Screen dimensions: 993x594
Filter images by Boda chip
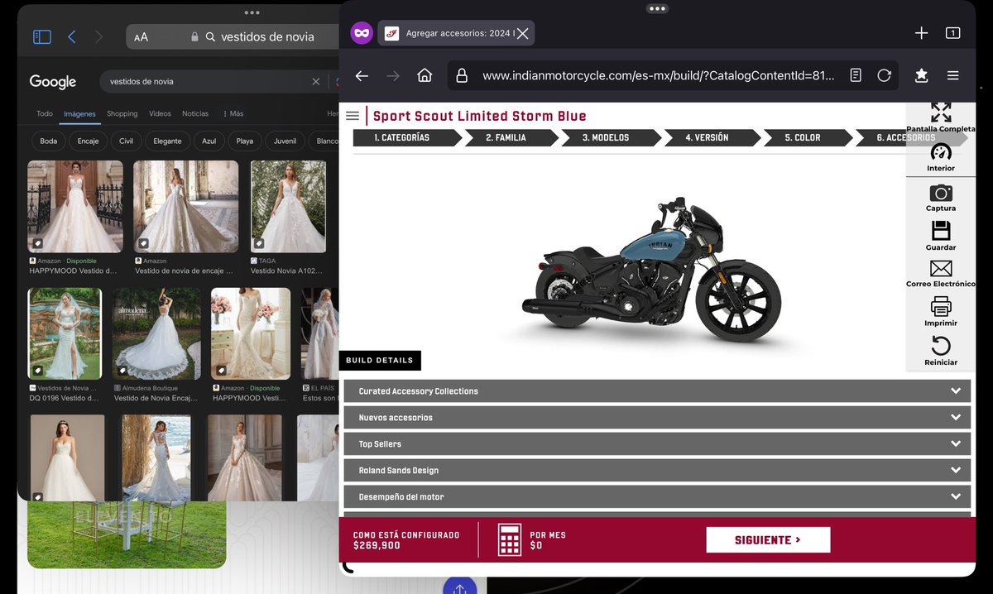tap(49, 141)
